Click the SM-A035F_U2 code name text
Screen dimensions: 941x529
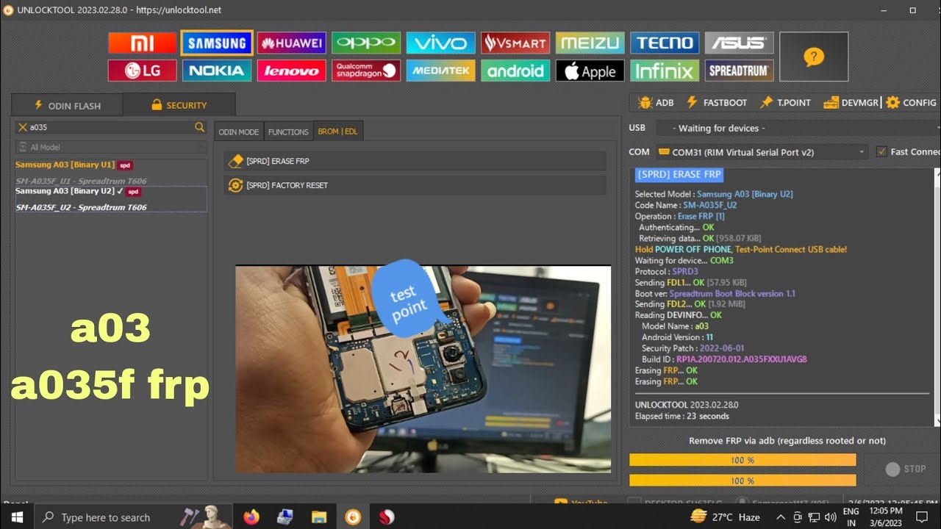[710, 205]
